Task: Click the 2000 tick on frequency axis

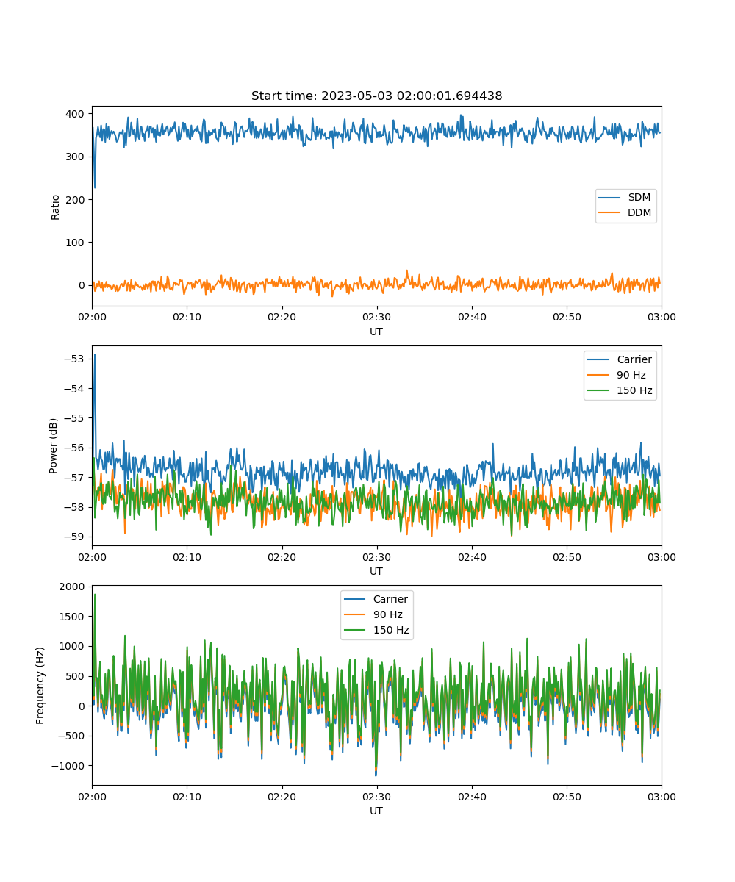Action: 73,587
